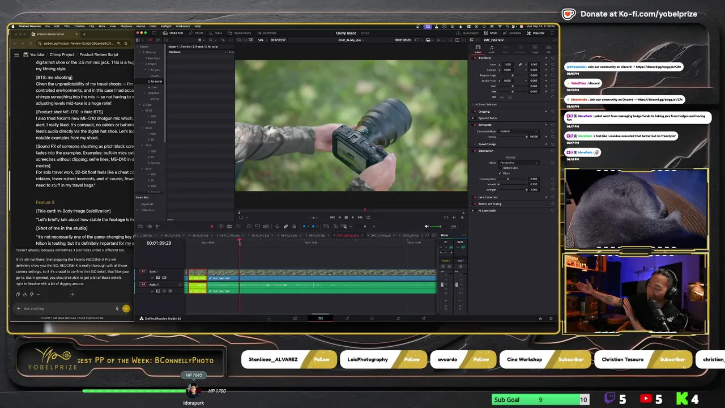Click the timeline zoom-in plus icon
The height and width of the screenshot is (408, 725).
374,227
